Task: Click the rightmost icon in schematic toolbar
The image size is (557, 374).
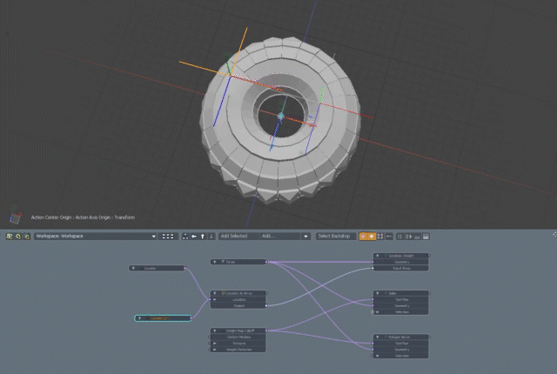Action: click(x=426, y=236)
